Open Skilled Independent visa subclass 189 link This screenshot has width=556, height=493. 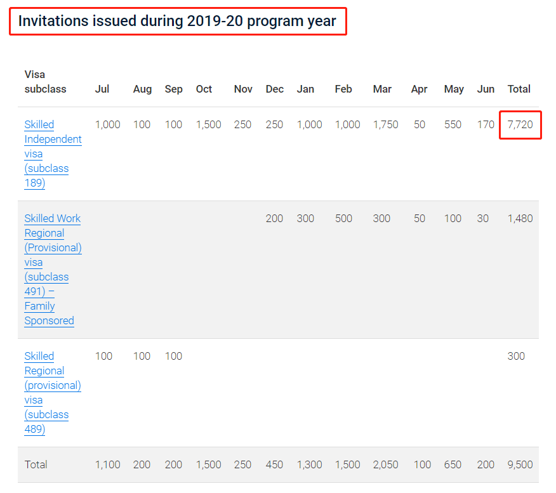(53, 154)
